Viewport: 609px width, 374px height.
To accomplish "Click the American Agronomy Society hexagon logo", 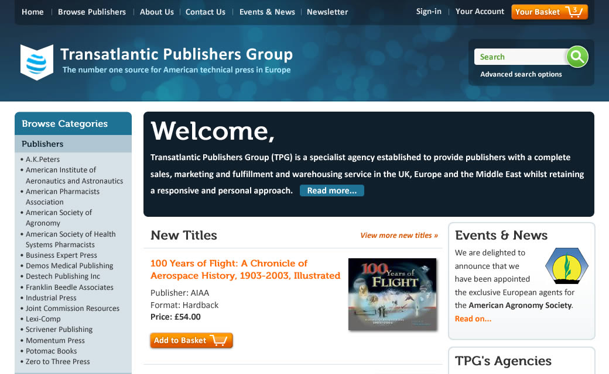I will [567, 266].
